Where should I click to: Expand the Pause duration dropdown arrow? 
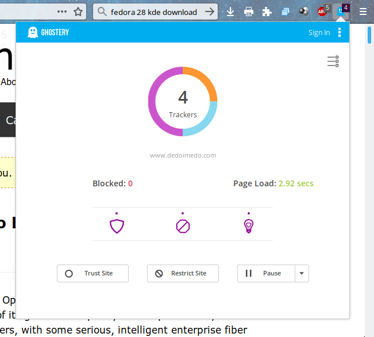click(302, 274)
